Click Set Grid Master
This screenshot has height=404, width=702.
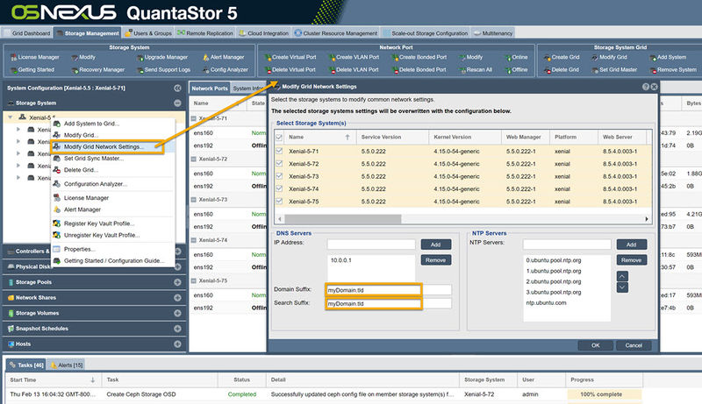[x=613, y=70]
